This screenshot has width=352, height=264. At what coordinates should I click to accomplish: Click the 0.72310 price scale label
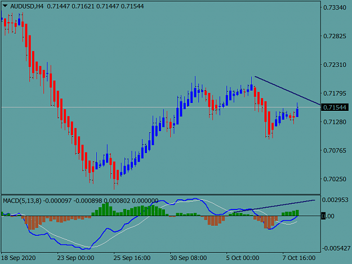coord(335,65)
